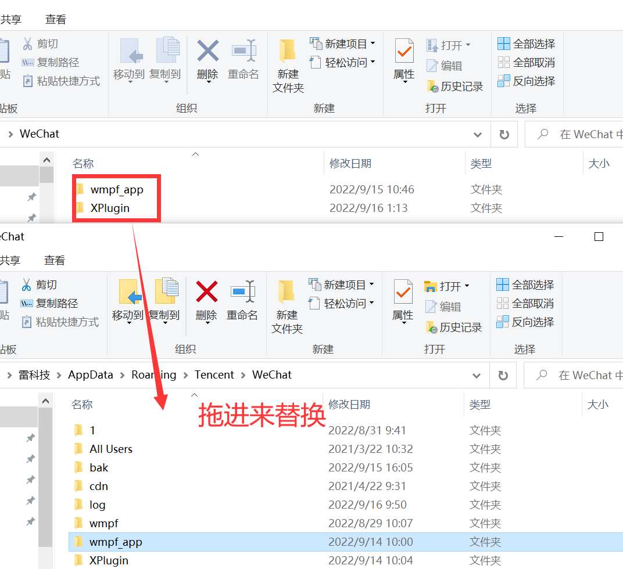The width and height of the screenshot is (623, 569).
Task: Click 雷科技 in lower window breadcrumb
Action: click(x=34, y=375)
